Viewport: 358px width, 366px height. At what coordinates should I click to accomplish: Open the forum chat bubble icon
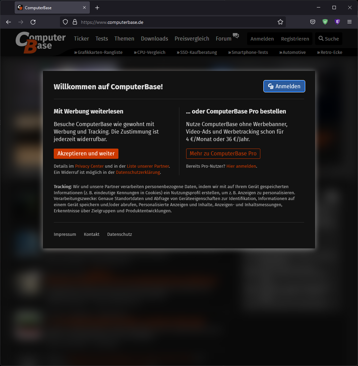tap(236, 35)
